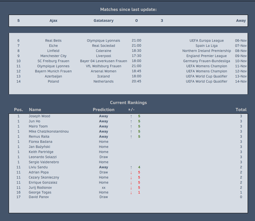Viewport: 255px width, 221px height.
Task: Select Germany Frauen-Bundesliga label
Action: (x=207, y=61)
